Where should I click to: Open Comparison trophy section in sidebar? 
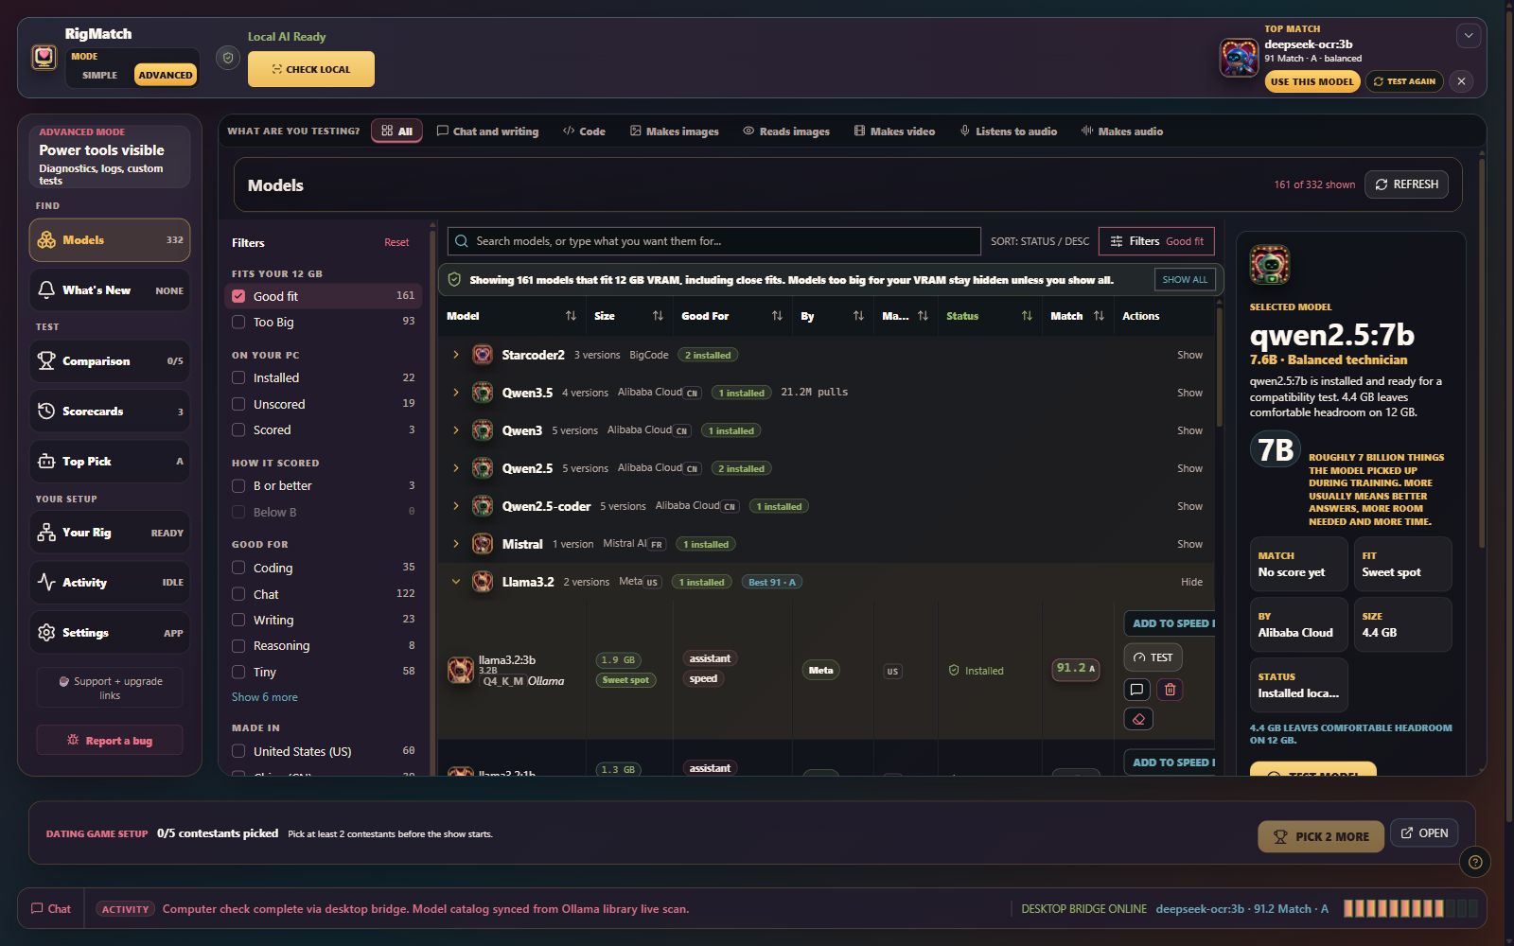[110, 361]
